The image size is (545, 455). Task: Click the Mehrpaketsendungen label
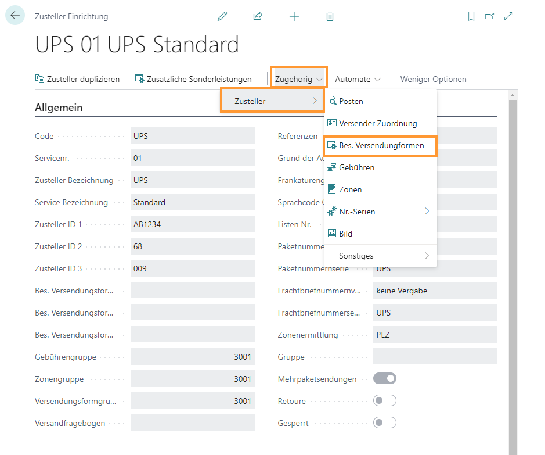(x=317, y=379)
